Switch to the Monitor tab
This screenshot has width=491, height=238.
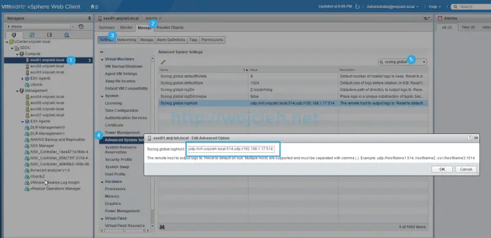tap(126, 28)
